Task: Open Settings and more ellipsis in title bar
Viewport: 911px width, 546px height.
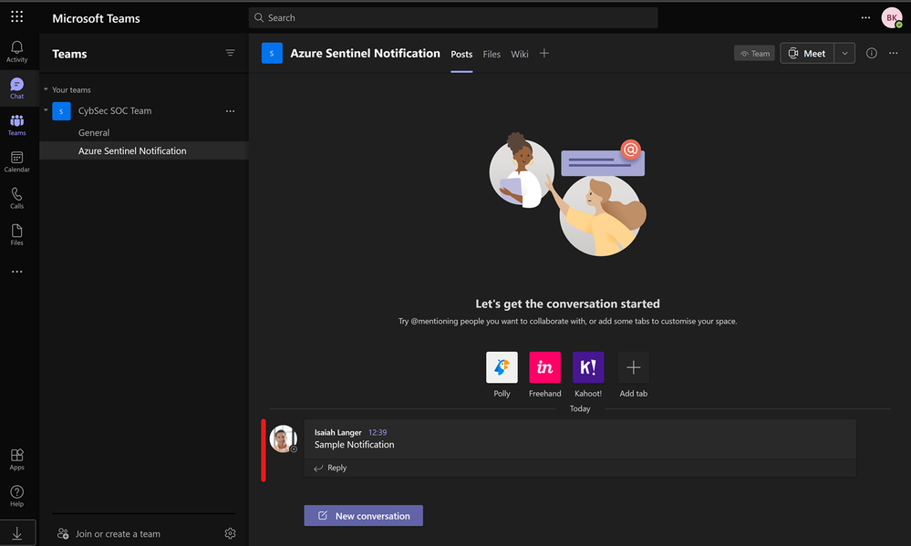Action: 865,17
